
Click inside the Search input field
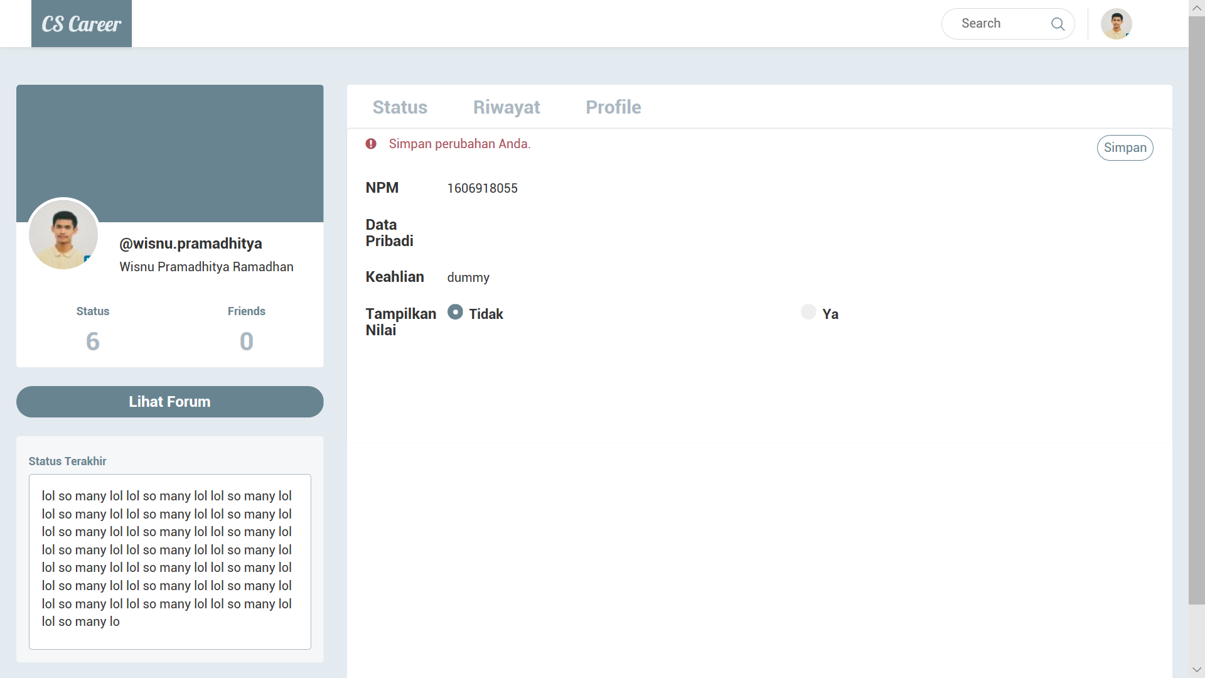(x=999, y=24)
